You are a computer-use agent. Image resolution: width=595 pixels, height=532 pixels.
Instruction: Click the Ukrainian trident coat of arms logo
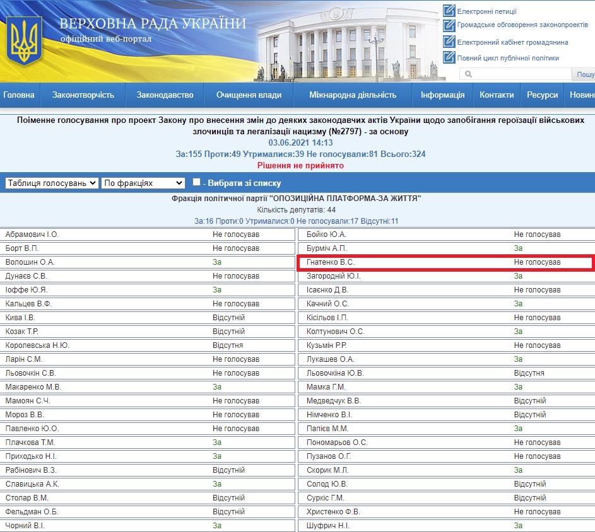coord(24,40)
